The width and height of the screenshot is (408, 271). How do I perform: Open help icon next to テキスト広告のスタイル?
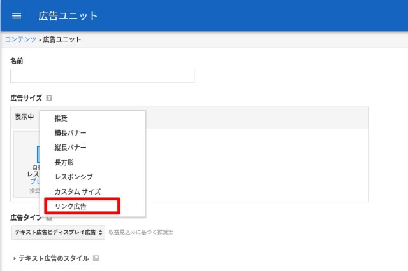tap(96, 258)
